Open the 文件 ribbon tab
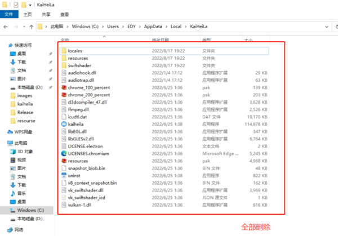The height and width of the screenshot is (236, 338). (9, 15)
